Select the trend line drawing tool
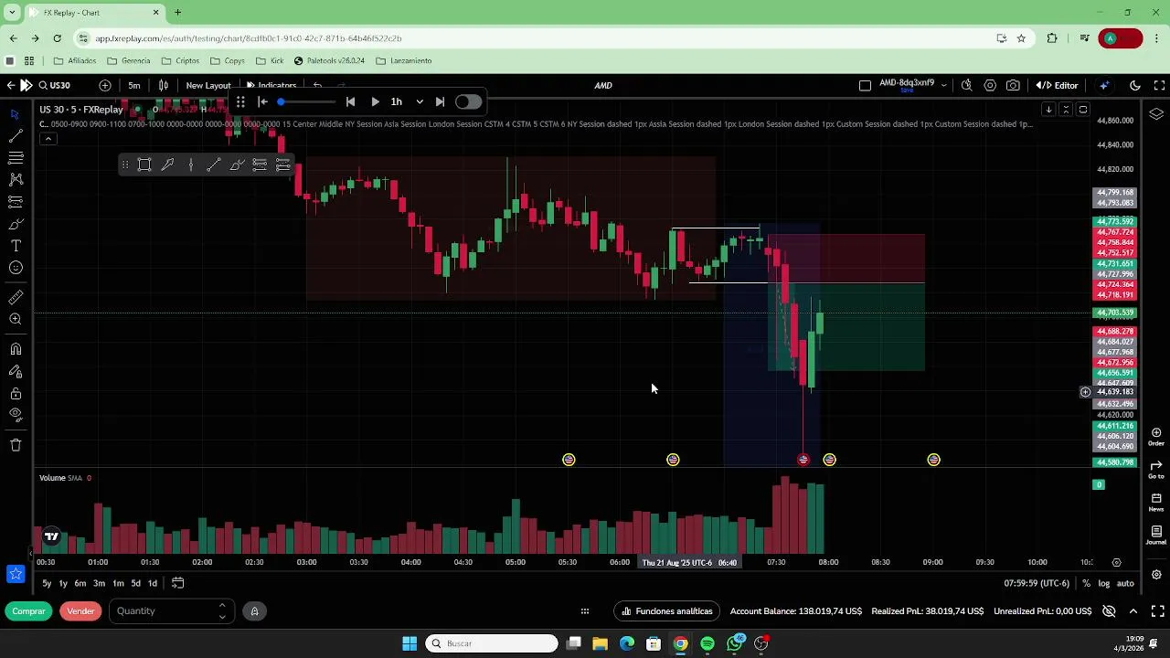The height and width of the screenshot is (658, 1170). tap(16, 135)
